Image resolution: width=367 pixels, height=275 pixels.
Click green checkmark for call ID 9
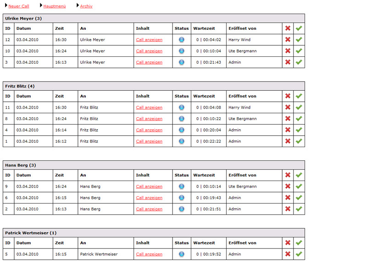[x=299, y=187]
